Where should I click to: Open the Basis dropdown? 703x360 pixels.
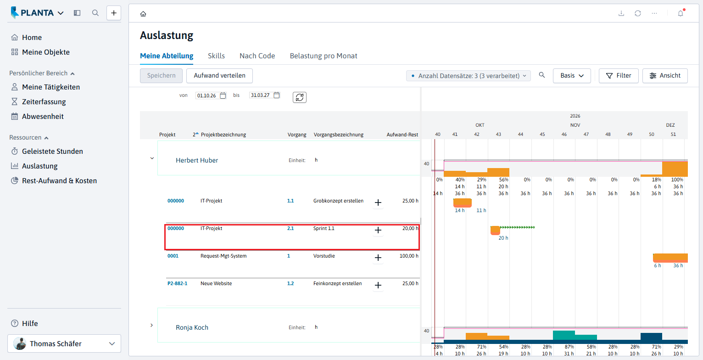[572, 75]
